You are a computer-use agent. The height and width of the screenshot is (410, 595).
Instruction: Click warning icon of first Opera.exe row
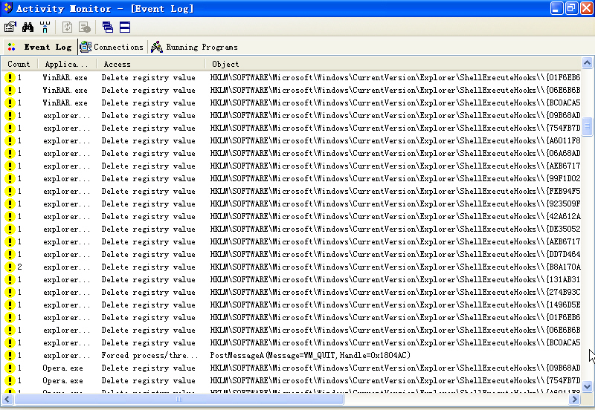tap(10, 368)
